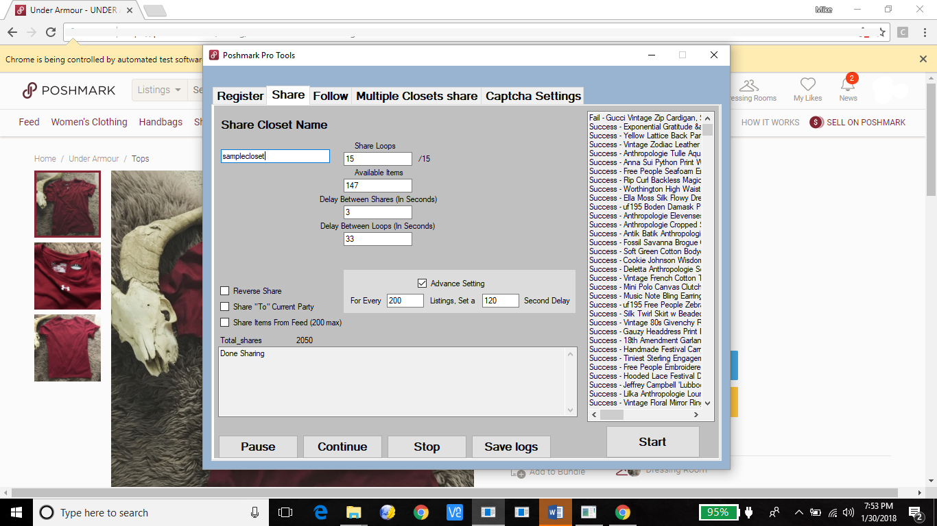Click the Pause button
937x526 pixels.
pyautogui.click(x=258, y=447)
